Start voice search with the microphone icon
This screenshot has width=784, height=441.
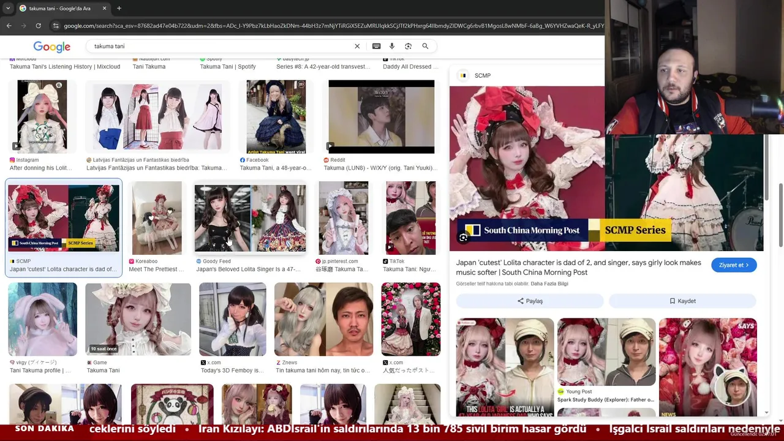(x=392, y=46)
